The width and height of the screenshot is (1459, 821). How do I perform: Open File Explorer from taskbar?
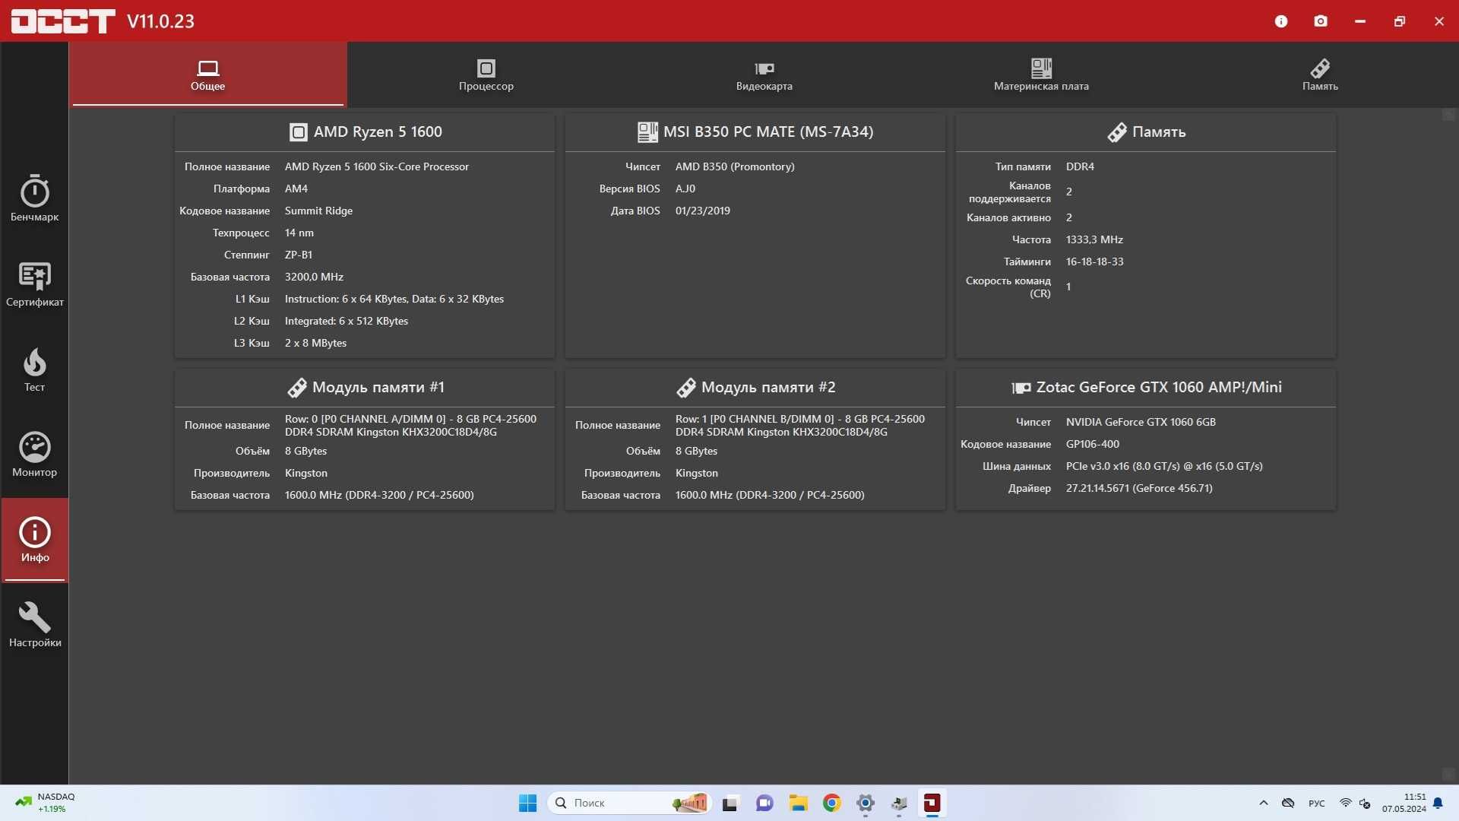[798, 803]
